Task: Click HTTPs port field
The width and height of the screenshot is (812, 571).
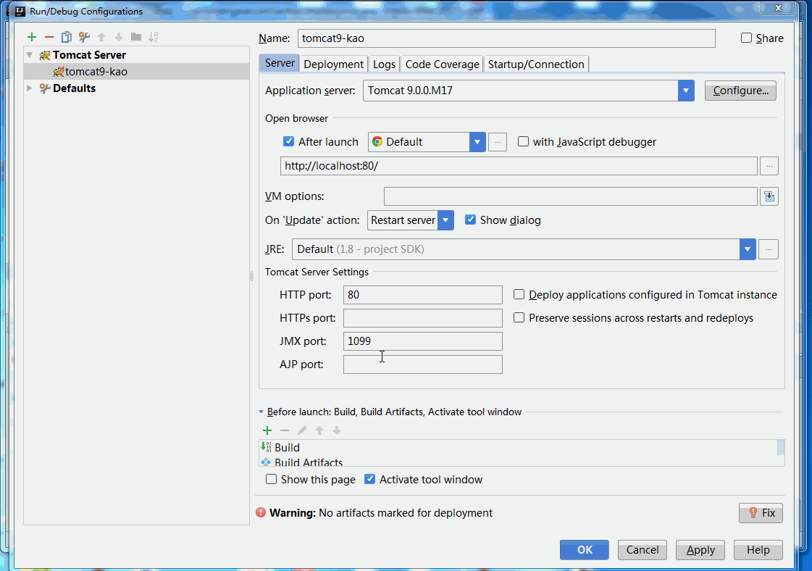Action: [422, 318]
